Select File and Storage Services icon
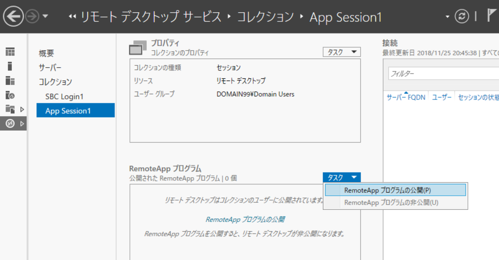The width and height of the screenshot is (499, 260). (x=10, y=110)
